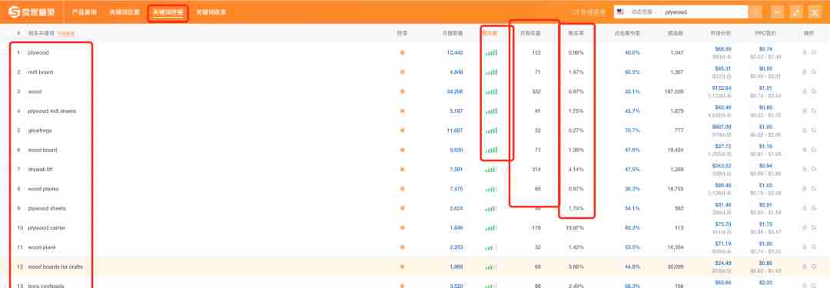
Task: Open monthly searches 12,442 link for plywood
Action: click(x=455, y=52)
